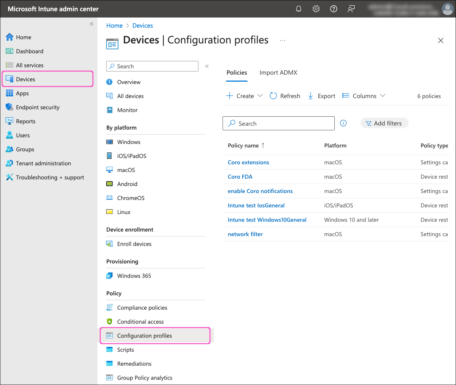Click the more options ellipsis near title
The width and height of the screenshot is (456, 385).
(x=283, y=40)
